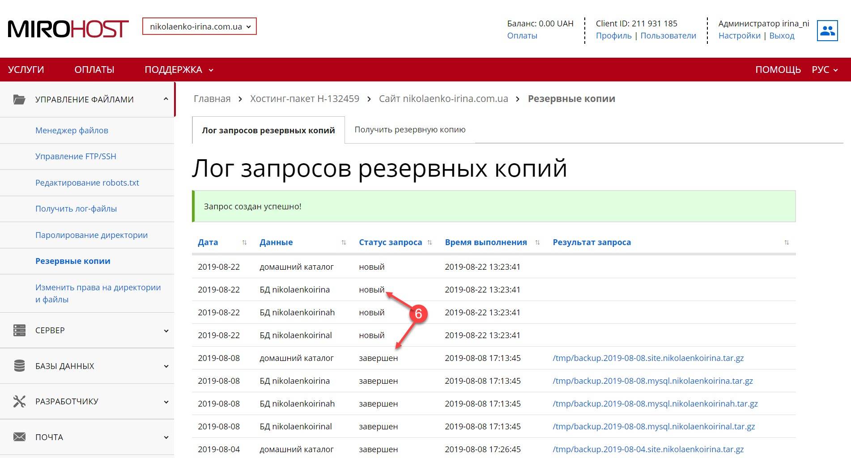Expand the РАЗРАБОТЧИКУ section chevron
The height and width of the screenshot is (458, 851).
coord(166,402)
